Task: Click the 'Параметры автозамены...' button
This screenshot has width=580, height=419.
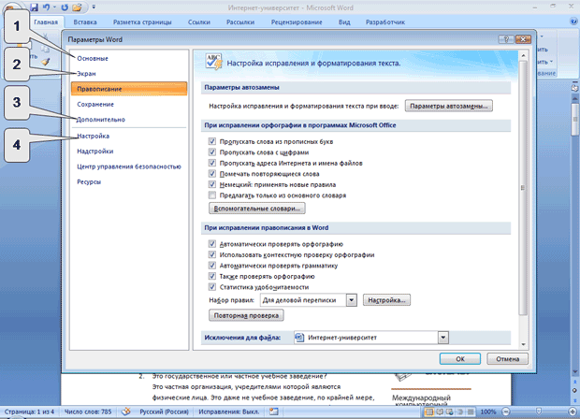Action: pyautogui.click(x=449, y=107)
